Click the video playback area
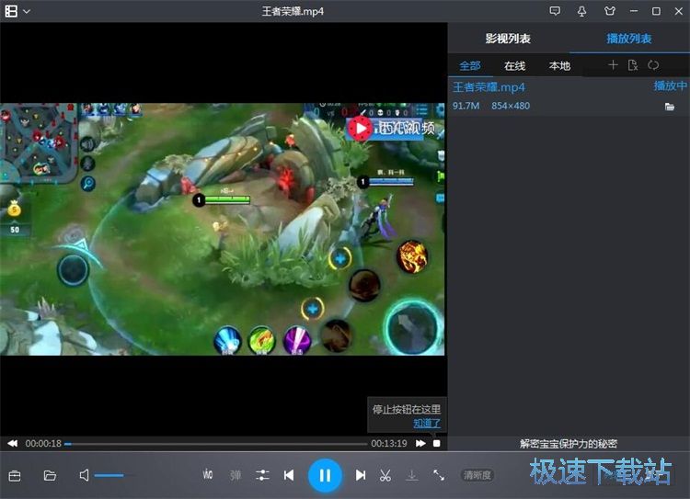The width and height of the screenshot is (690, 499). click(223, 229)
